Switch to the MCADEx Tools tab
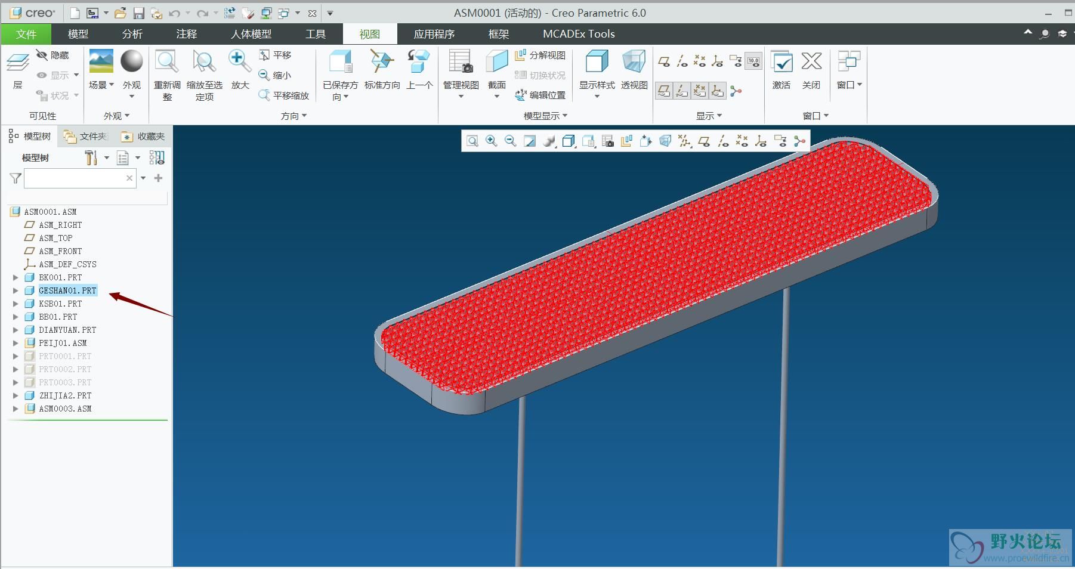This screenshot has width=1075, height=569. [x=579, y=34]
